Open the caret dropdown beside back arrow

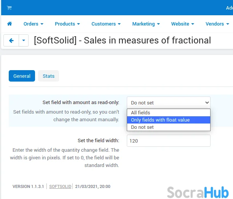point(24,40)
